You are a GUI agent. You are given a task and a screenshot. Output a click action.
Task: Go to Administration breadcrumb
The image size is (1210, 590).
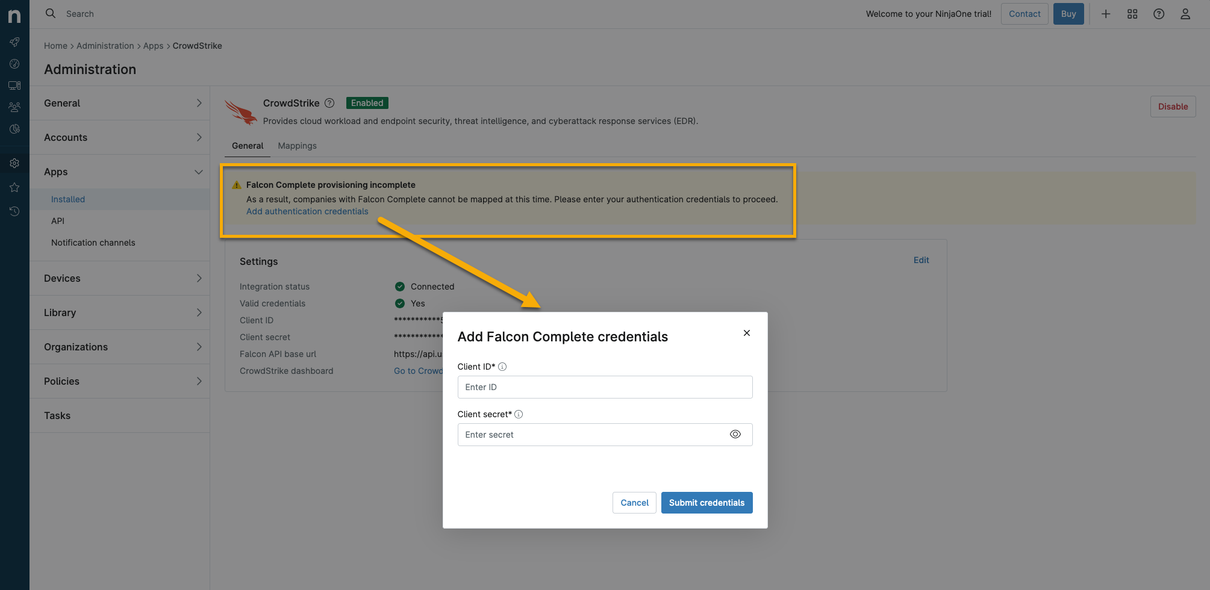click(x=105, y=46)
